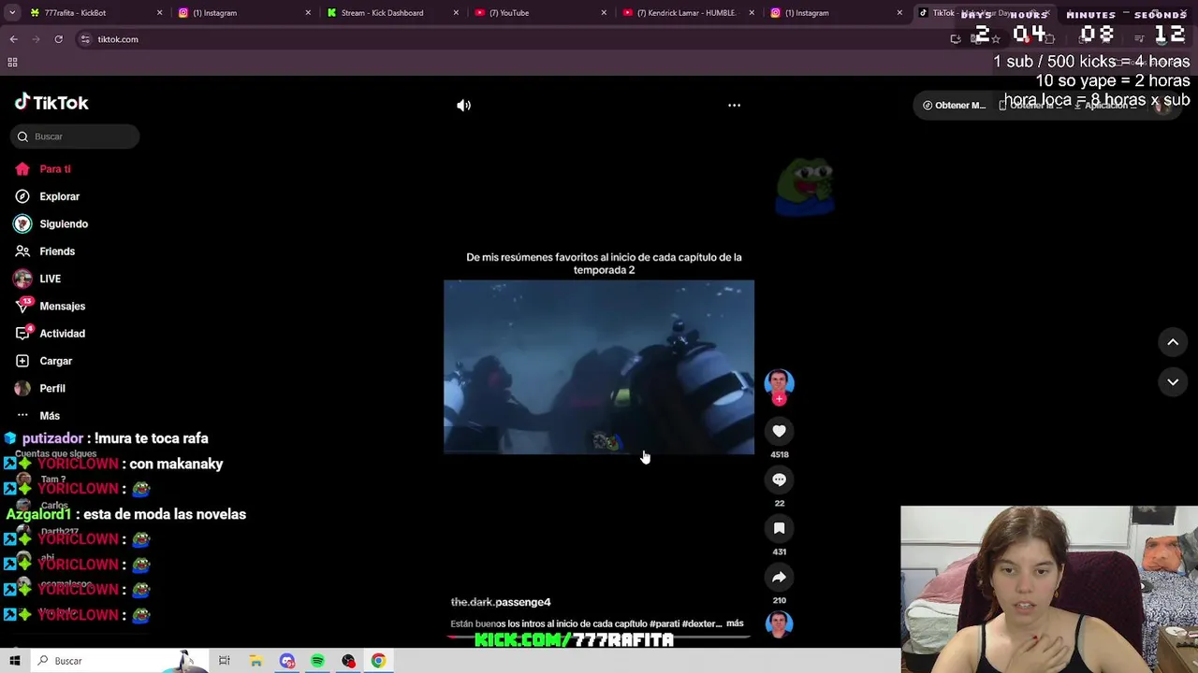1198x673 pixels.
Task: Click the video caption text above player
Action: (604, 264)
